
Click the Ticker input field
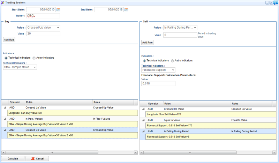pos(43,16)
